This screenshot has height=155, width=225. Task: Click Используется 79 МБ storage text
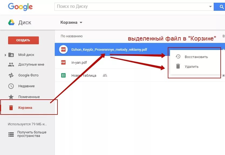(x=27, y=124)
